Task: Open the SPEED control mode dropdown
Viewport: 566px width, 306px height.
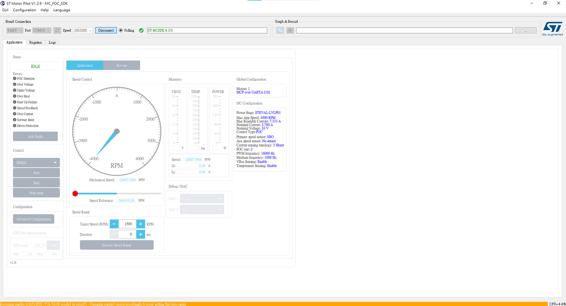Action: click(36, 163)
